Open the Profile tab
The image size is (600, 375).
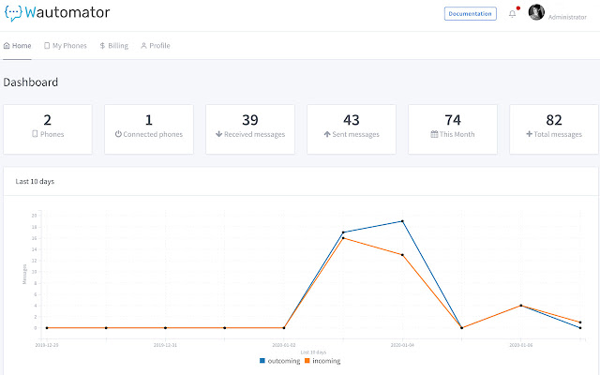(x=155, y=45)
